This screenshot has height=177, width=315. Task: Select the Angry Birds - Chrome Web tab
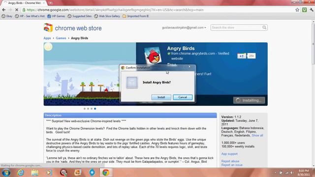click(24, 3)
